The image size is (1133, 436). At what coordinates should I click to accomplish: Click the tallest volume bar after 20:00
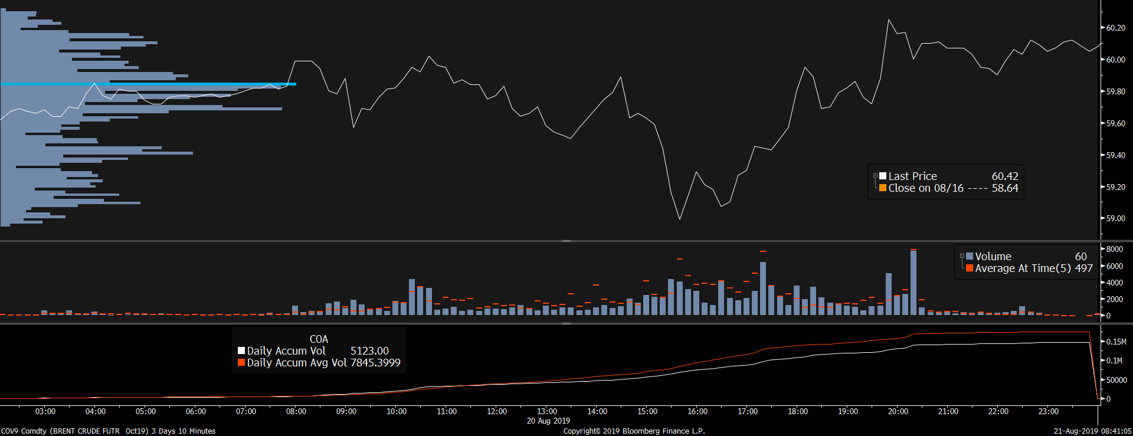point(913,283)
